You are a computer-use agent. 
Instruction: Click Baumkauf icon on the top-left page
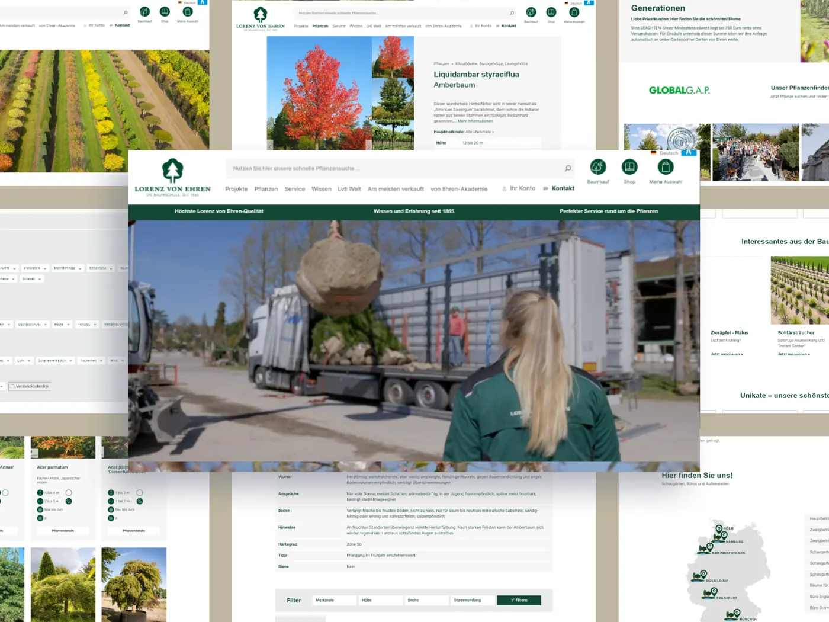click(144, 12)
